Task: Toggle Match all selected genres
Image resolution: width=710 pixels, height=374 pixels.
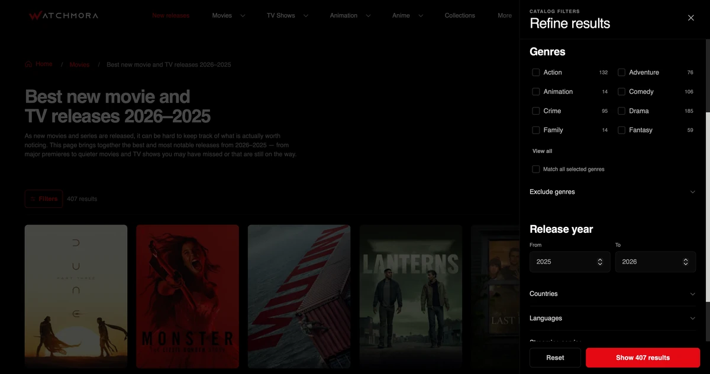Action: pos(536,169)
